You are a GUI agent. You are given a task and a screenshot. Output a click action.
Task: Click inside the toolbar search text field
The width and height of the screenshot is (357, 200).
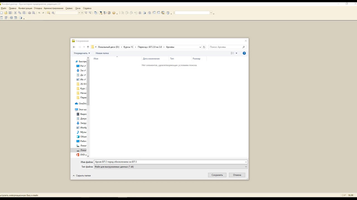click(x=67, y=13)
